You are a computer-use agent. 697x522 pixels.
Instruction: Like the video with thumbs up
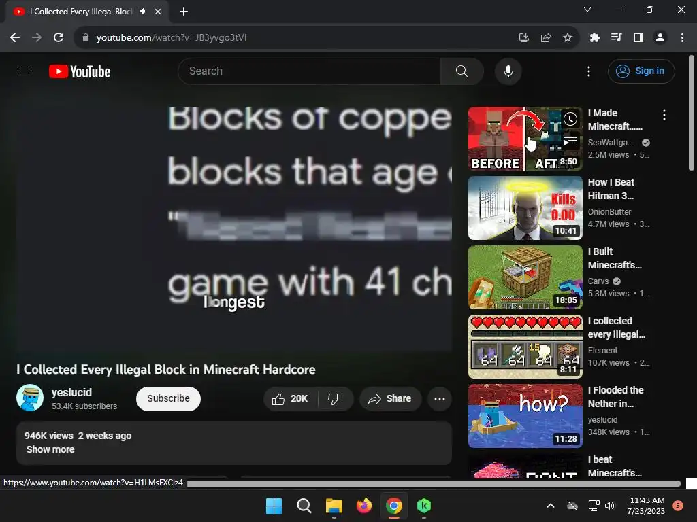(x=291, y=398)
